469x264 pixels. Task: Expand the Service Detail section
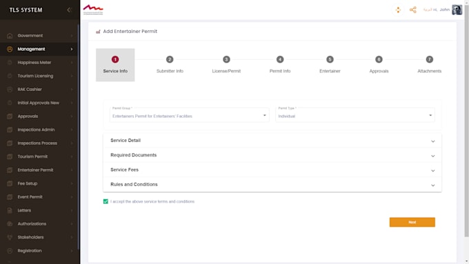tap(272, 141)
